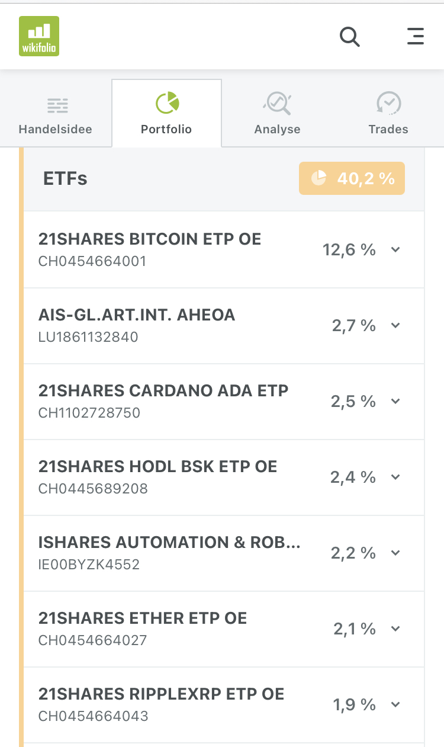Expand the AIS-GL.ART.INT. AHEOA chevron
Viewport: 444px width, 747px height.
(396, 325)
